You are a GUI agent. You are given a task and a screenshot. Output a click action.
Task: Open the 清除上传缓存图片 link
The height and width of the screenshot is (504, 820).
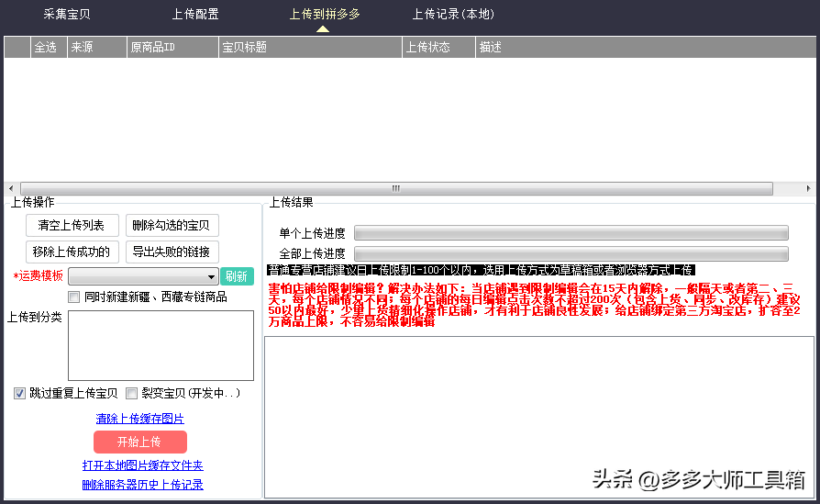[140, 419]
